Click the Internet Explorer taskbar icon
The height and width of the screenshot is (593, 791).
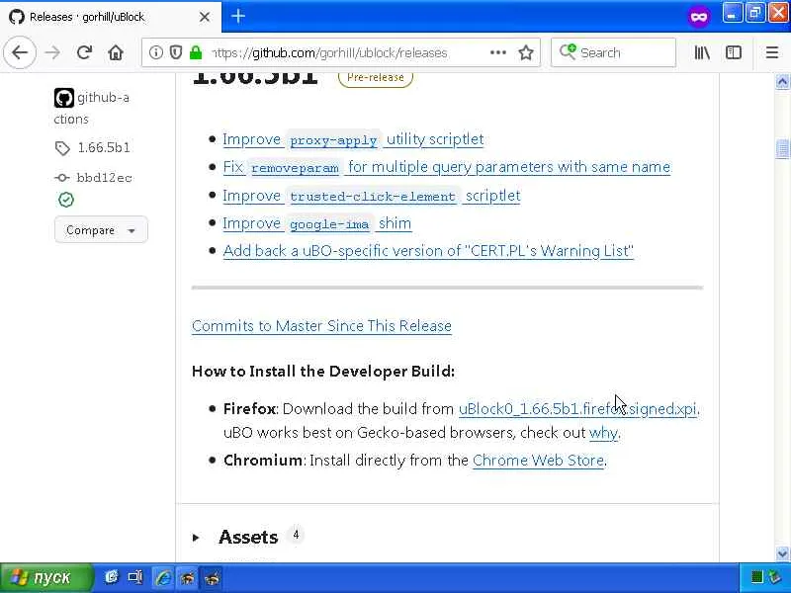163,577
